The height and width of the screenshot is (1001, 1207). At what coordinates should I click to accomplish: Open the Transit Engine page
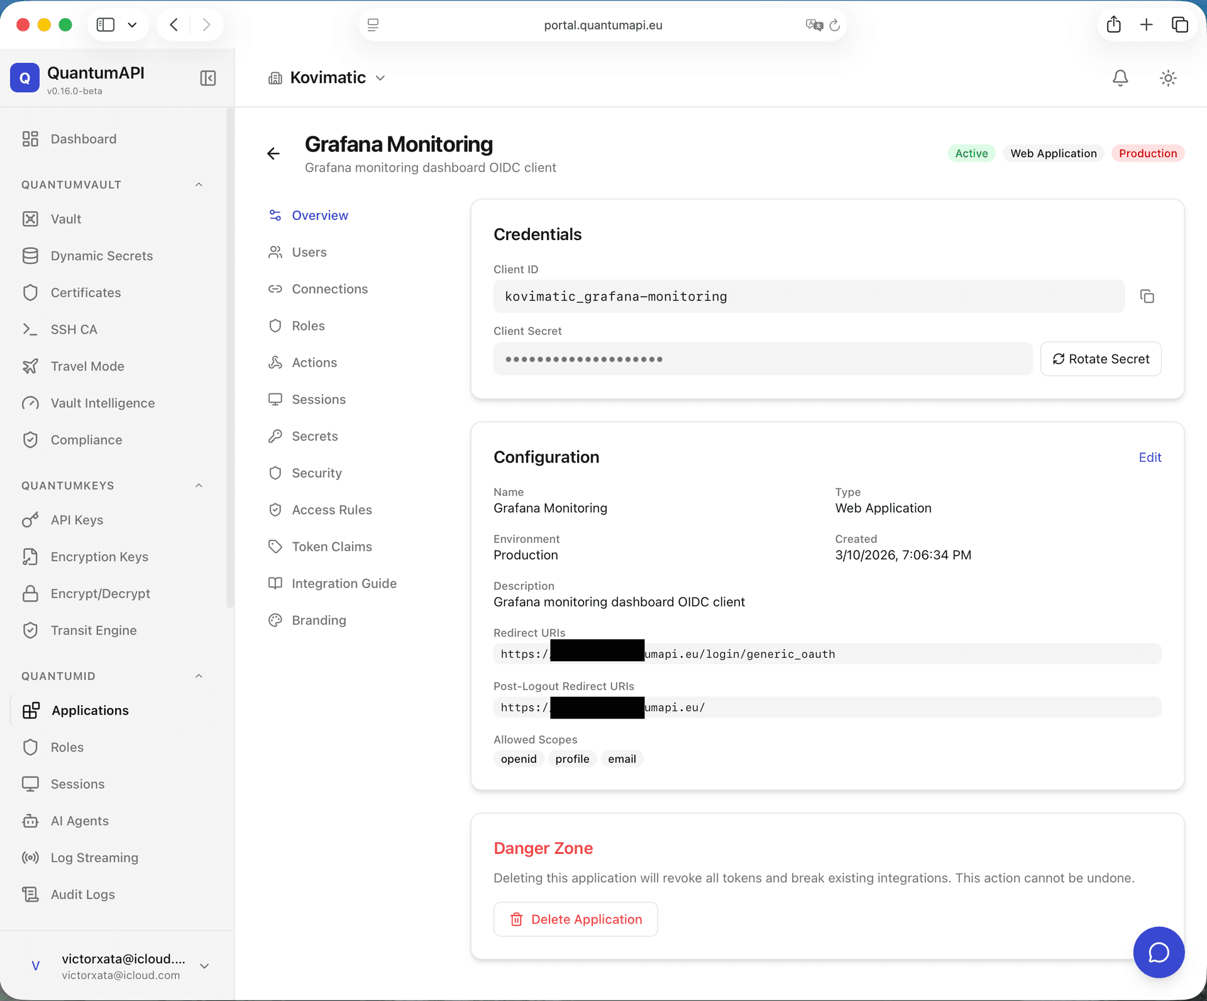(93, 630)
